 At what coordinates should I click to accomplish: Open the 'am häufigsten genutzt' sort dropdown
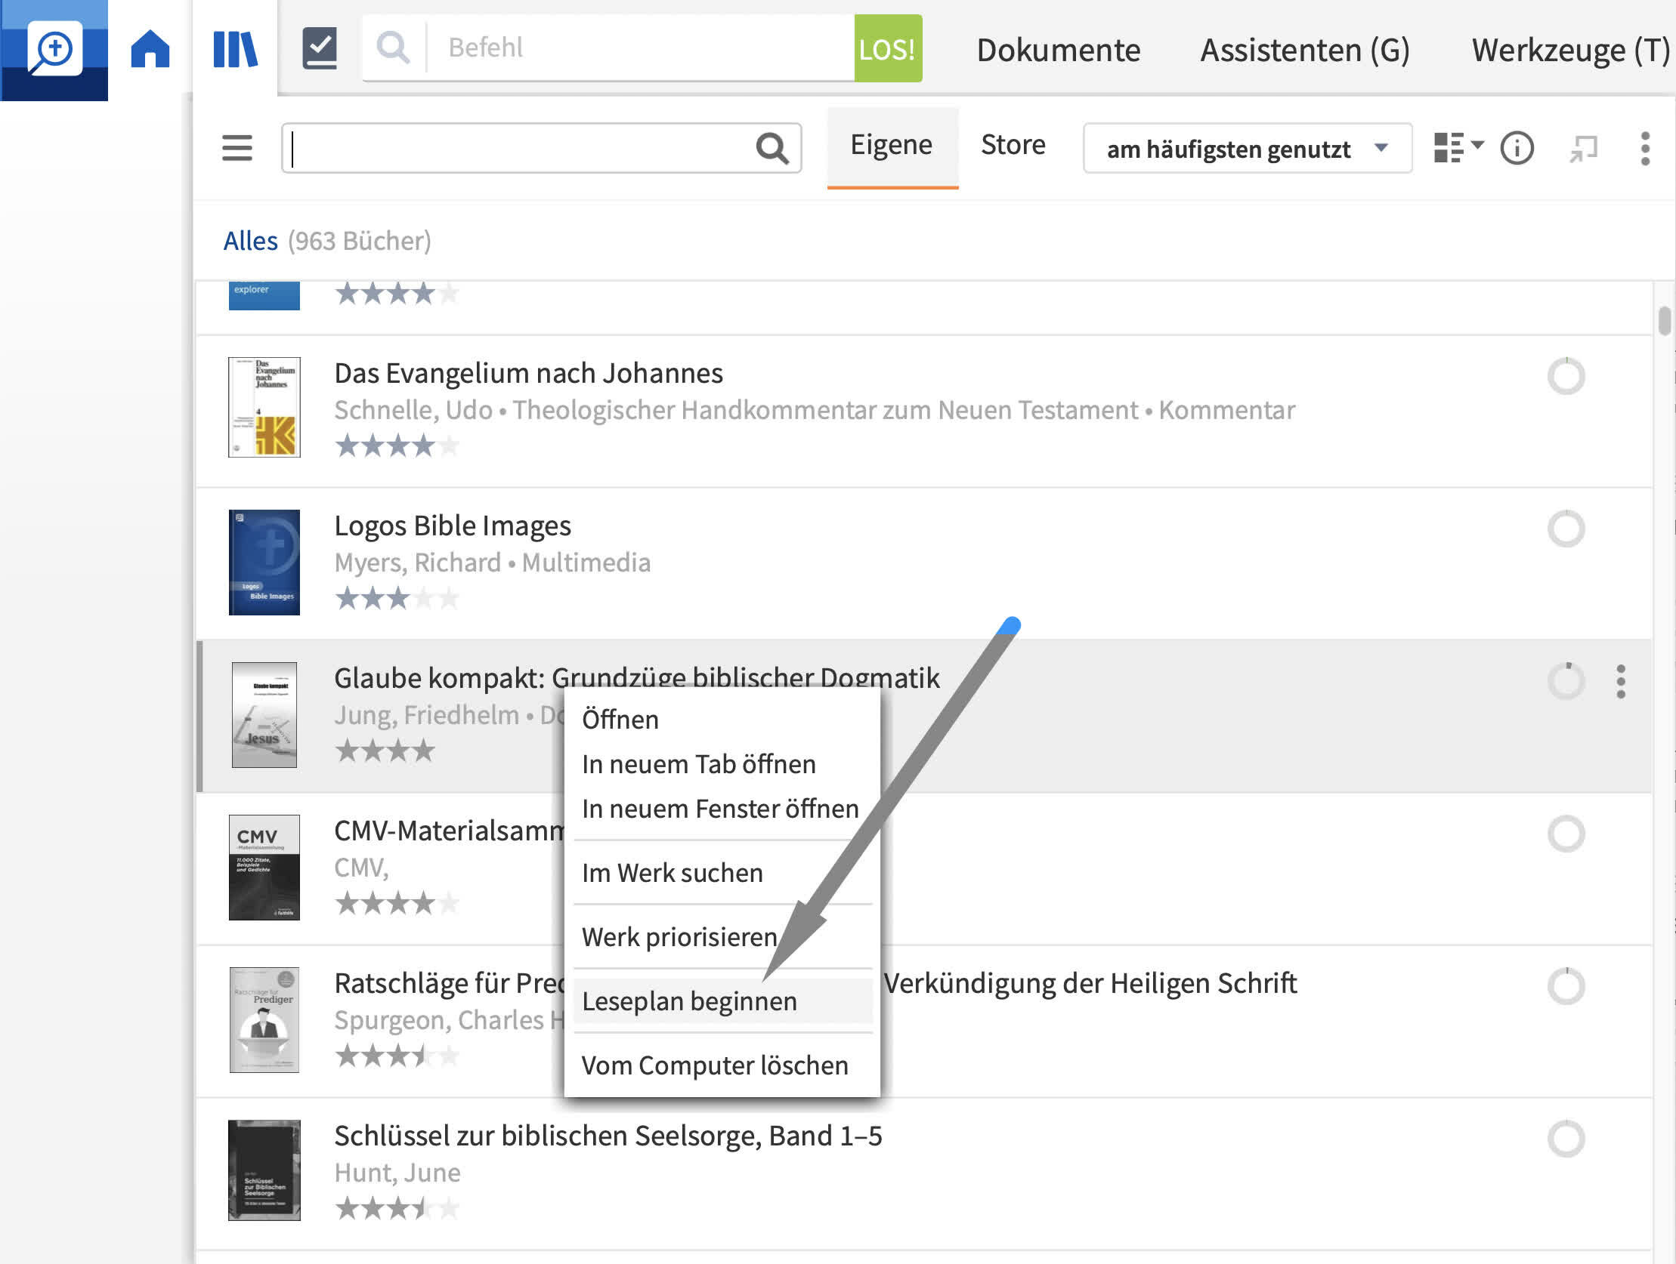1247,149
